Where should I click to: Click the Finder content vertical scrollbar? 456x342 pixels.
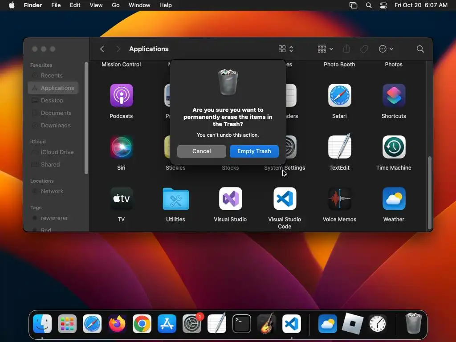[x=430, y=193]
